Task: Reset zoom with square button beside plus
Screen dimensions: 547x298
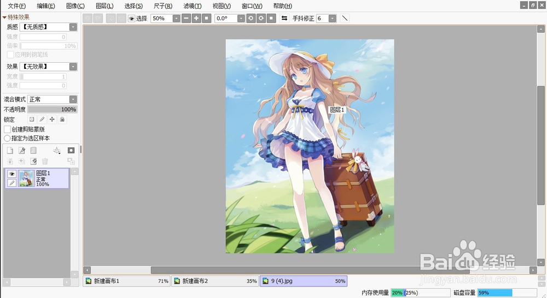Action: pyautogui.click(x=207, y=18)
